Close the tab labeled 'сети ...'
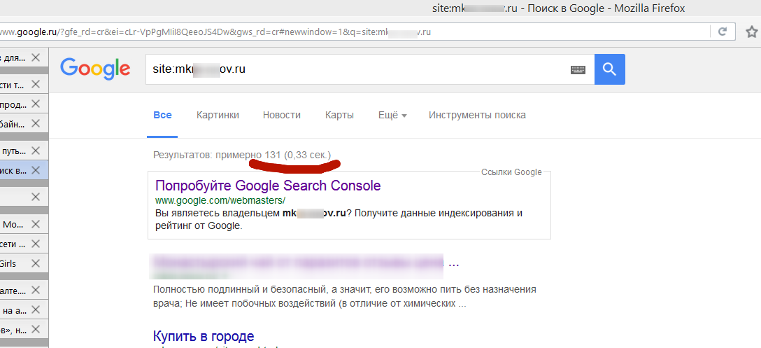 pos(36,244)
